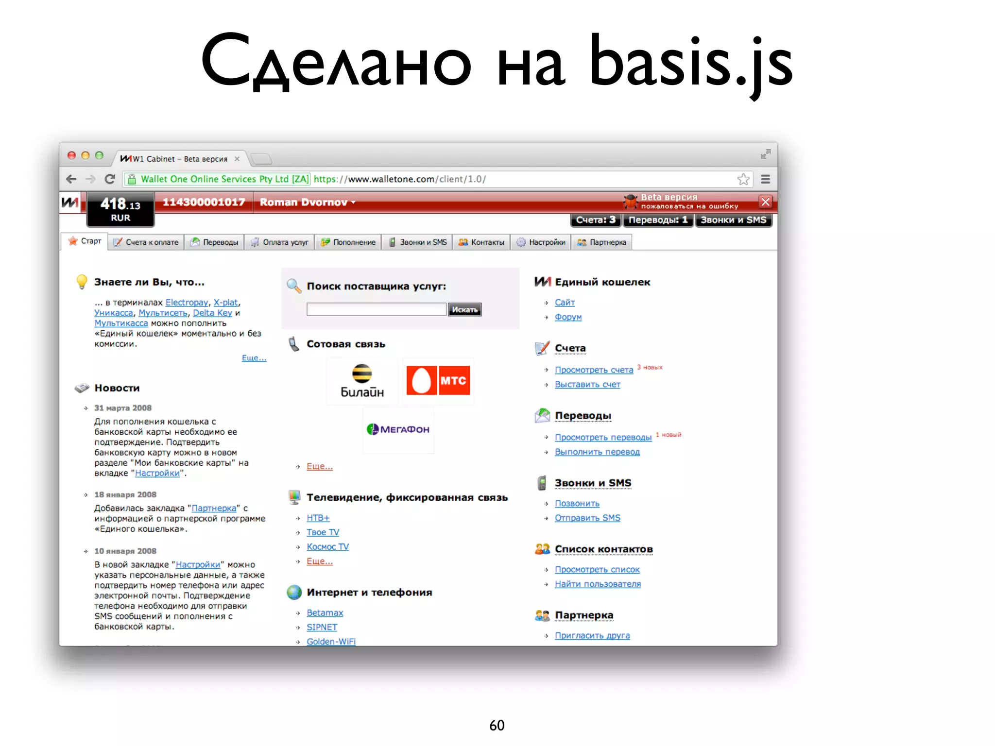Viewport: 995px width, 746px height.
Task: Reload the page with the refresh icon
Action: 110,179
